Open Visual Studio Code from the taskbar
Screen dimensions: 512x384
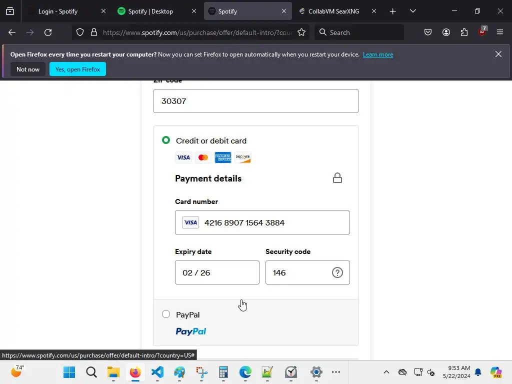pos(157,372)
